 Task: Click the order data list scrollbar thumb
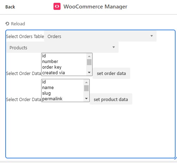89,62
